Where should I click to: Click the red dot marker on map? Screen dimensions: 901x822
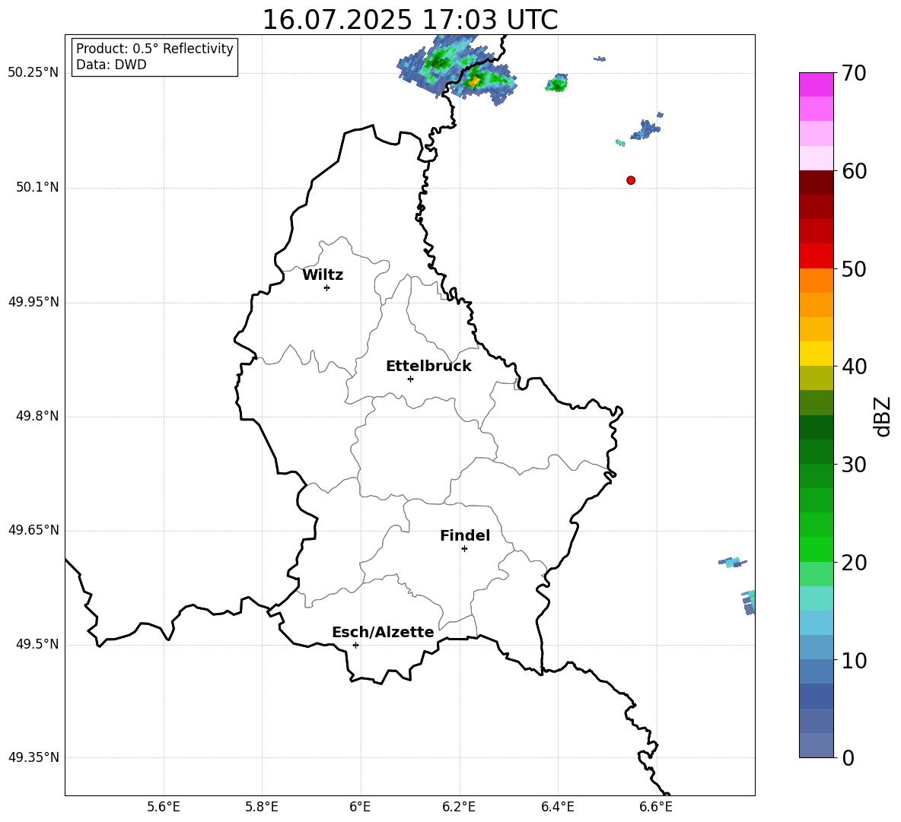pos(631,180)
